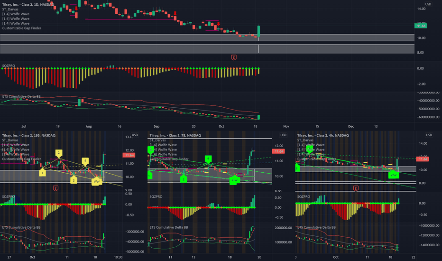Select ETS Cumulative Delta BB on 78 chart
Screen dimensions: 442x261
click(x=169, y=227)
